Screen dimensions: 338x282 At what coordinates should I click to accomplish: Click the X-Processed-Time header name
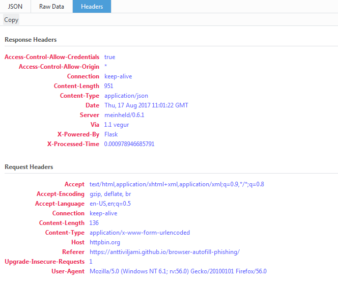(x=73, y=144)
